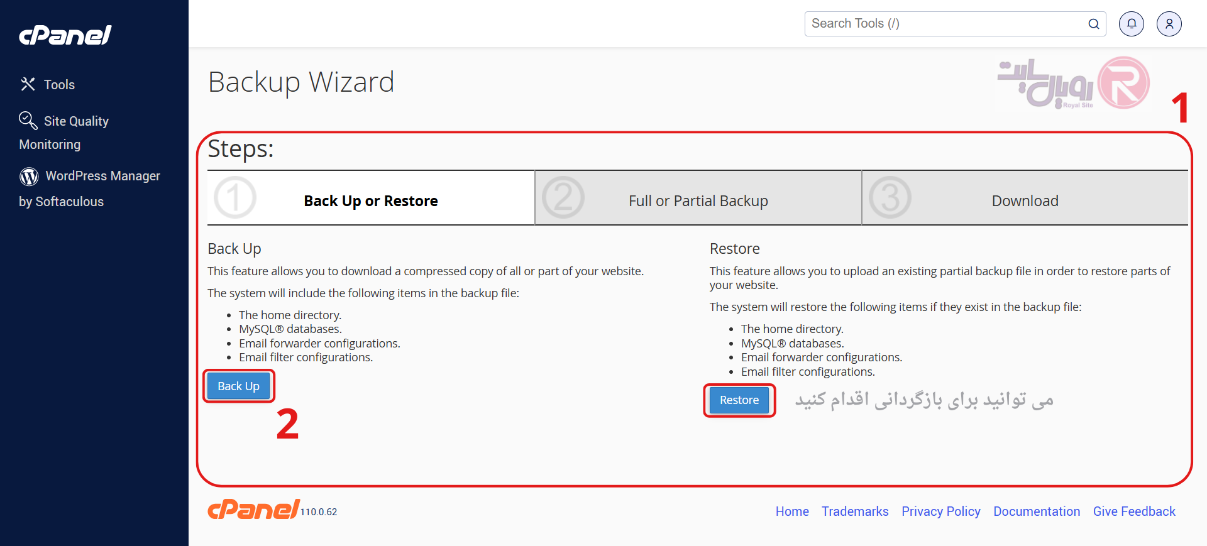This screenshot has height=546, width=1207.
Task: Focus the Search Tools input field
Action: 946,24
